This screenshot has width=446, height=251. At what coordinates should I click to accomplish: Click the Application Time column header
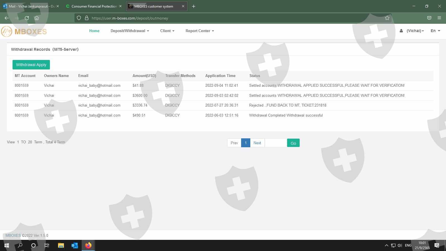(x=220, y=76)
